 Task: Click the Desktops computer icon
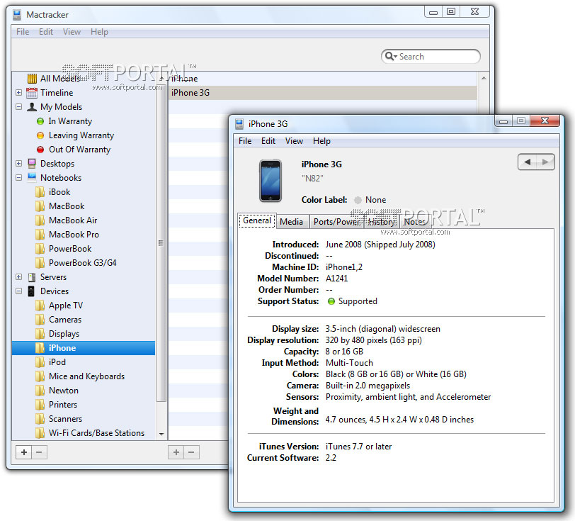click(32, 163)
